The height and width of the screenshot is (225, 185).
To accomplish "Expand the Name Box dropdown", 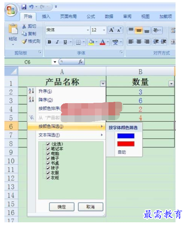I will point(55,62).
